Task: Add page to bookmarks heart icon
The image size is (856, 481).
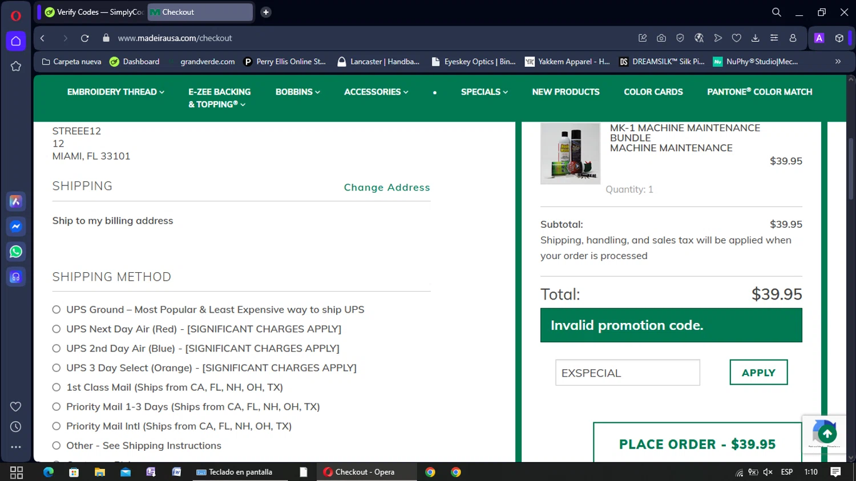Action: [737, 38]
